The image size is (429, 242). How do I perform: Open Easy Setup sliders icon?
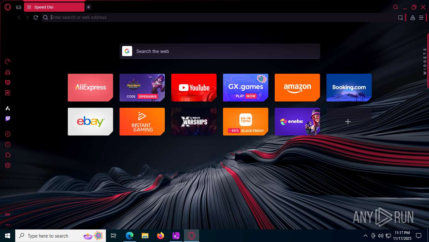pyautogui.click(x=421, y=18)
